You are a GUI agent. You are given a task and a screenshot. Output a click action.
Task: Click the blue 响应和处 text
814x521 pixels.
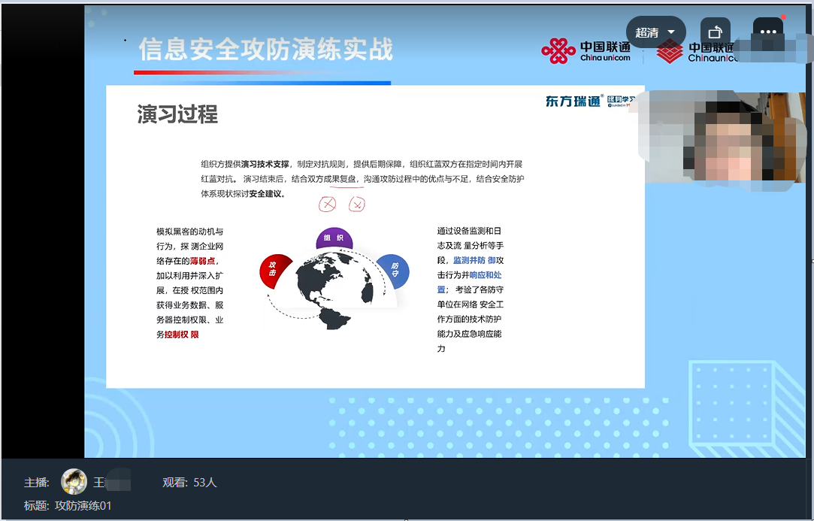[486, 275]
